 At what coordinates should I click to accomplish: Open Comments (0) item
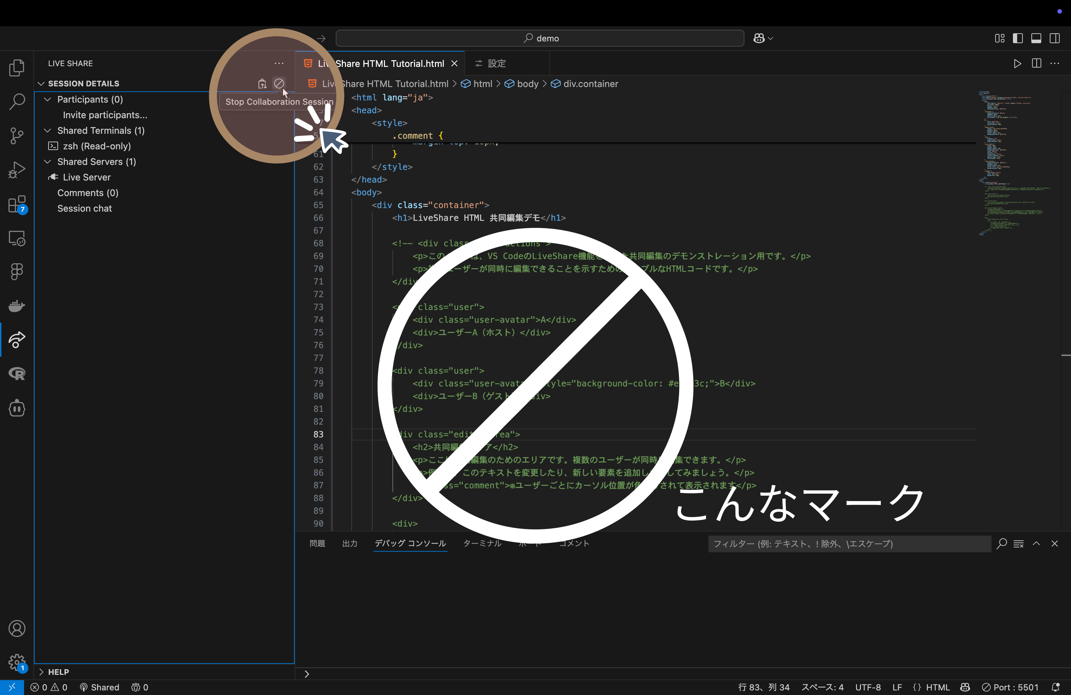(x=88, y=193)
